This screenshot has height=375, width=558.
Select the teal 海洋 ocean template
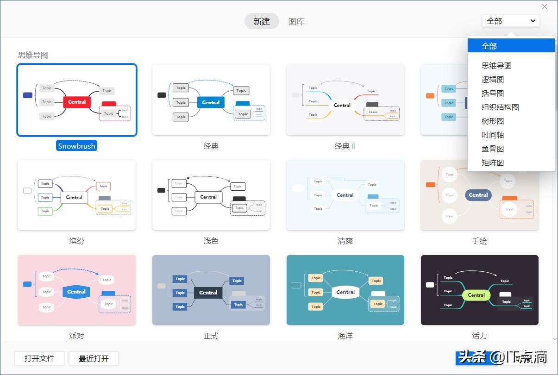coord(345,290)
